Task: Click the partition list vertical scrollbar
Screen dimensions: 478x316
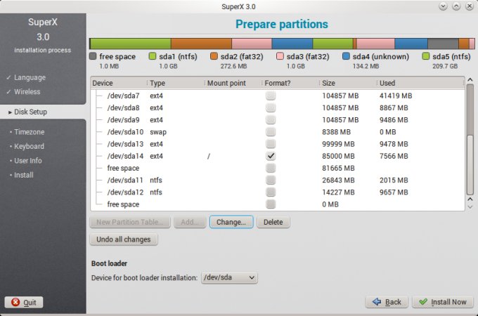Action: (470, 140)
